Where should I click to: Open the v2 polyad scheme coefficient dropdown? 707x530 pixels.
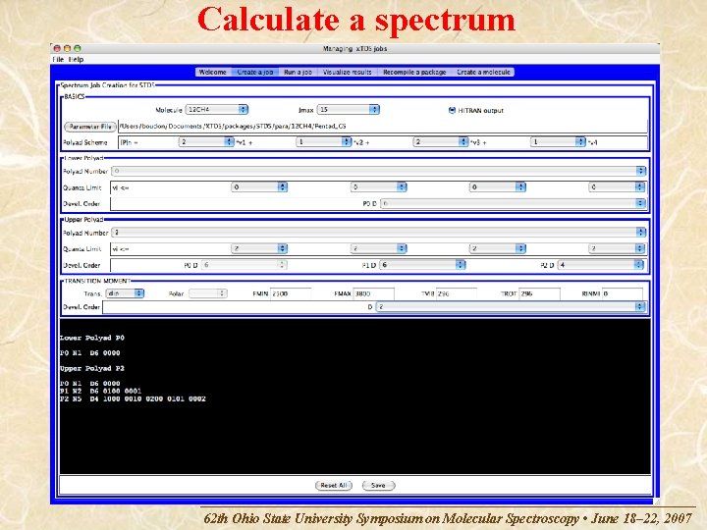[324, 142]
